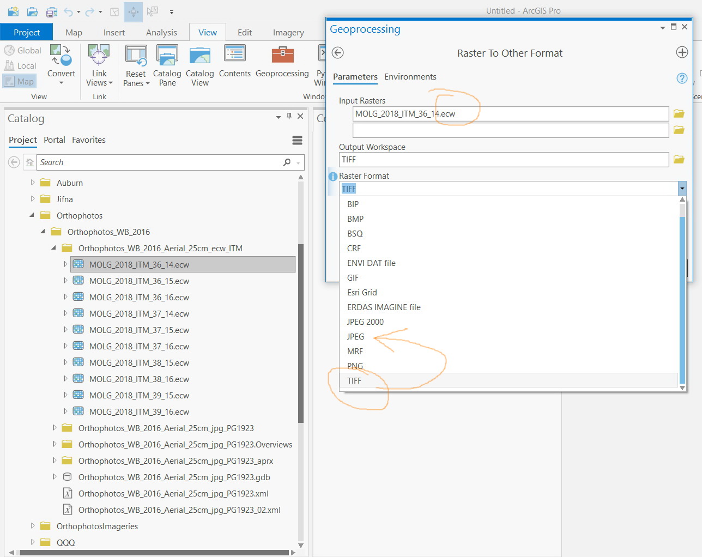Go back in the Geoprocessing pane

click(x=338, y=52)
